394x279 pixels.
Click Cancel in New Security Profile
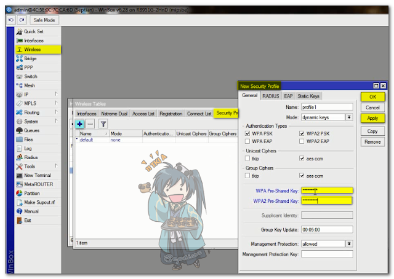pyautogui.click(x=372, y=108)
